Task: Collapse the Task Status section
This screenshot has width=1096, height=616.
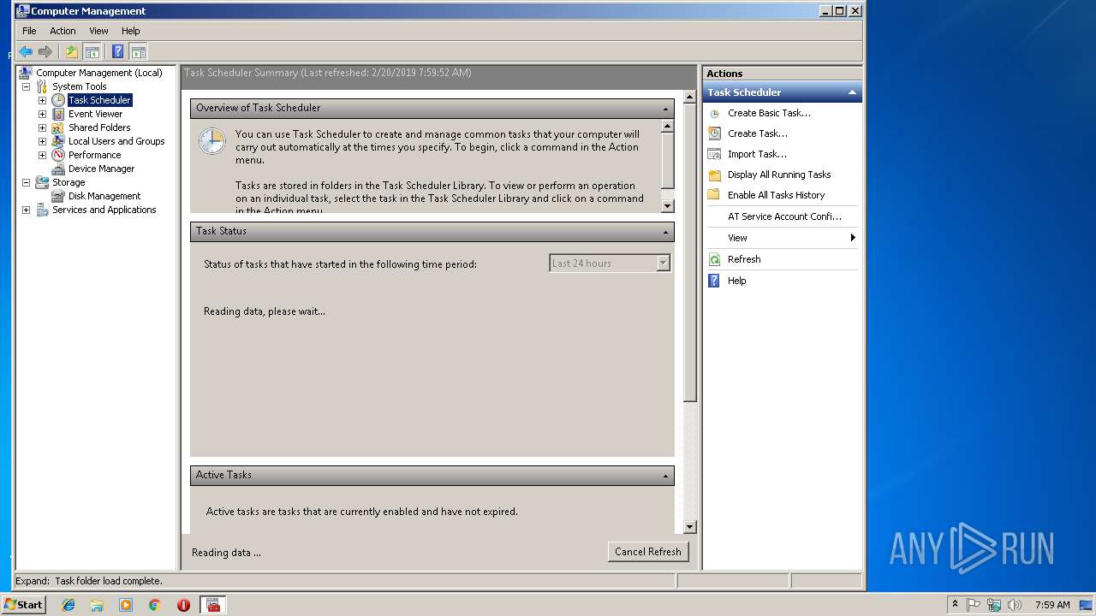Action: click(x=665, y=232)
